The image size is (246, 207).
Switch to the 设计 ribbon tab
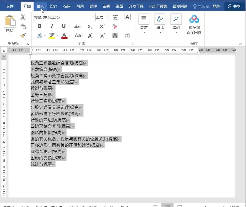[x=54, y=6]
